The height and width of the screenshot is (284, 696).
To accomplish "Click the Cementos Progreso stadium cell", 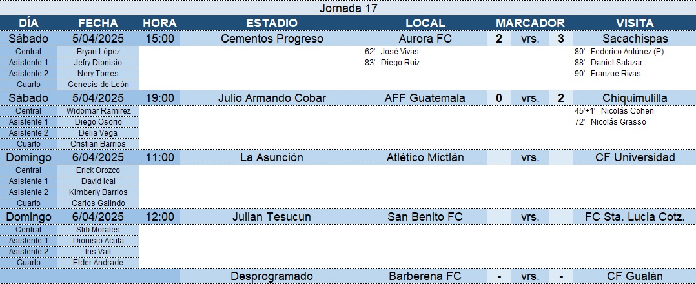I will point(272,39).
